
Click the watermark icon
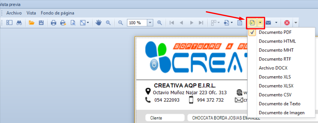(x=240, y=23)
